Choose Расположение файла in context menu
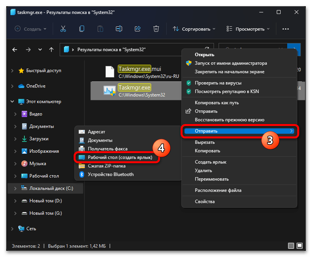The height and width of the screenshot is (257, 312). [240, 190]
